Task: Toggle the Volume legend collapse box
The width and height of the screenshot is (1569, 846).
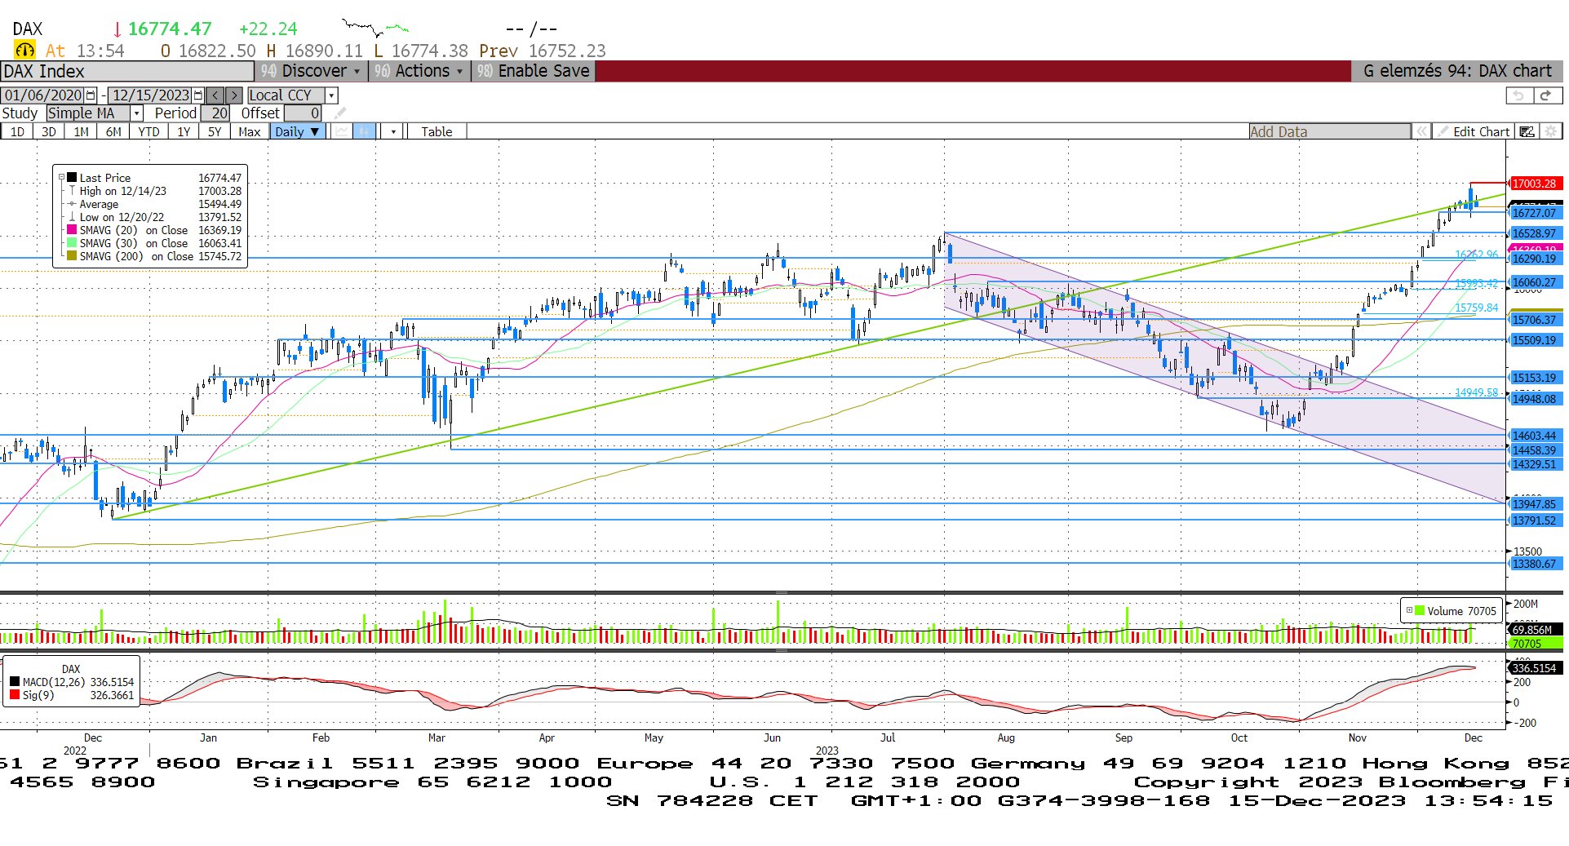Action: pos(1409,610)
